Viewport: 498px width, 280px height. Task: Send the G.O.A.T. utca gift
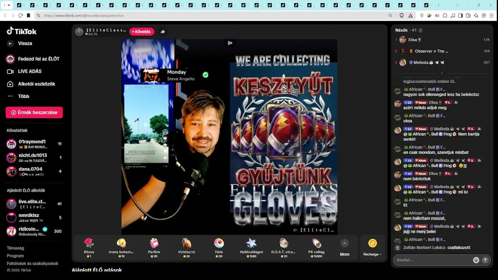tap(284, 248)
